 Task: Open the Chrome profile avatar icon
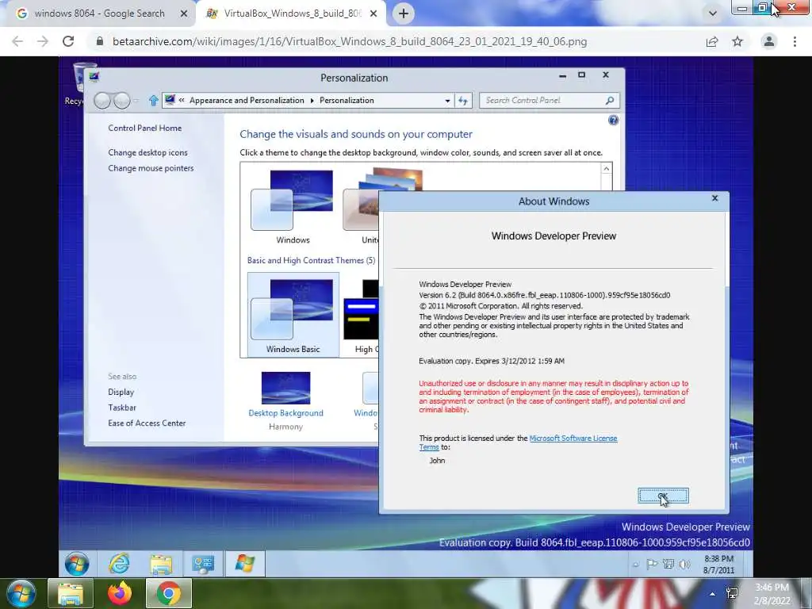pos(769,41)
